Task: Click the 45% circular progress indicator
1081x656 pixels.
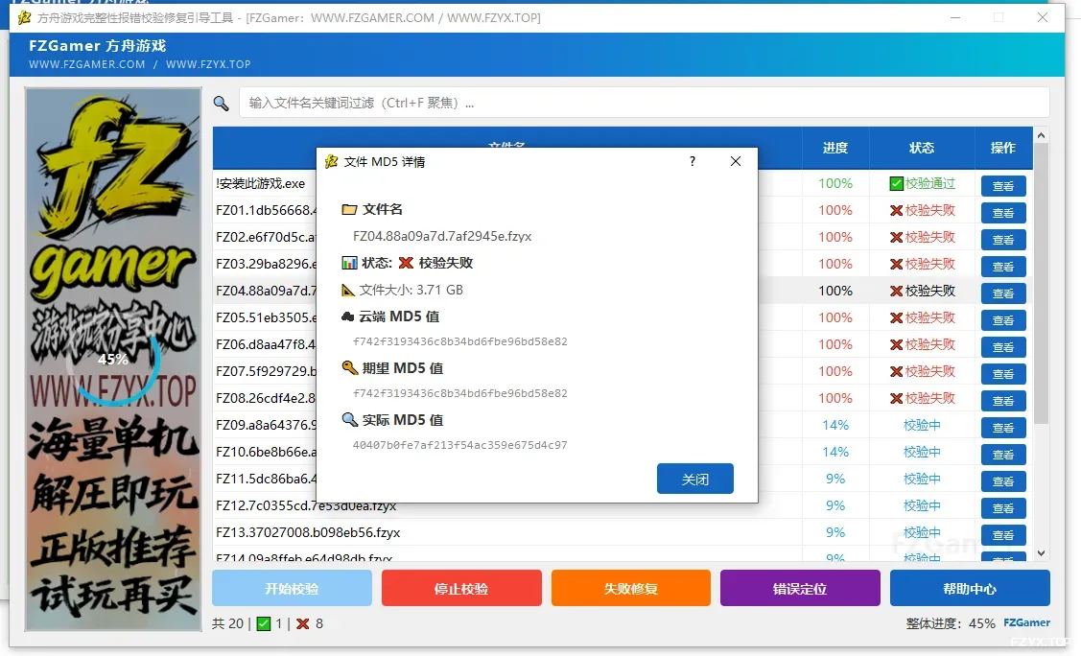Action: [113, 359]
